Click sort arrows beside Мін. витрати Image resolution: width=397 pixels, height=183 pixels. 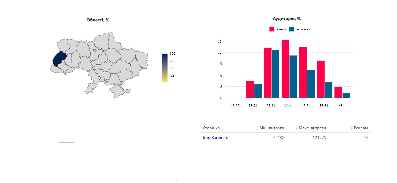(257, 128)
